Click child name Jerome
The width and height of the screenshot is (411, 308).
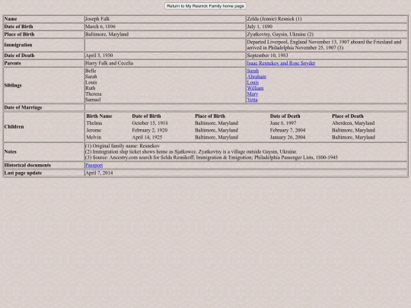94,130
